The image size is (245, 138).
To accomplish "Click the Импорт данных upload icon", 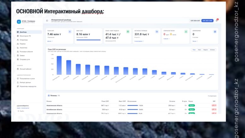I will pos(18,82).
